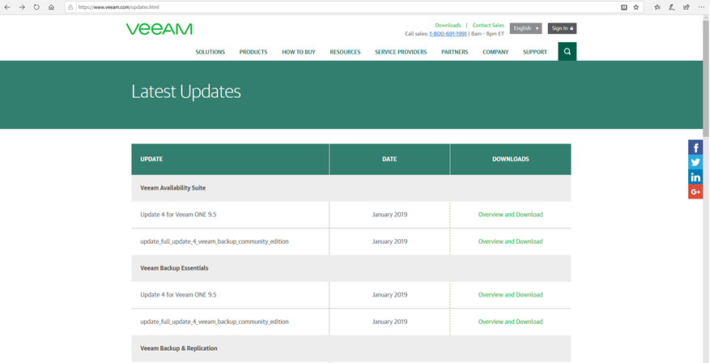
Task: Click the UPDATE column header
Action: click(230, 159)
